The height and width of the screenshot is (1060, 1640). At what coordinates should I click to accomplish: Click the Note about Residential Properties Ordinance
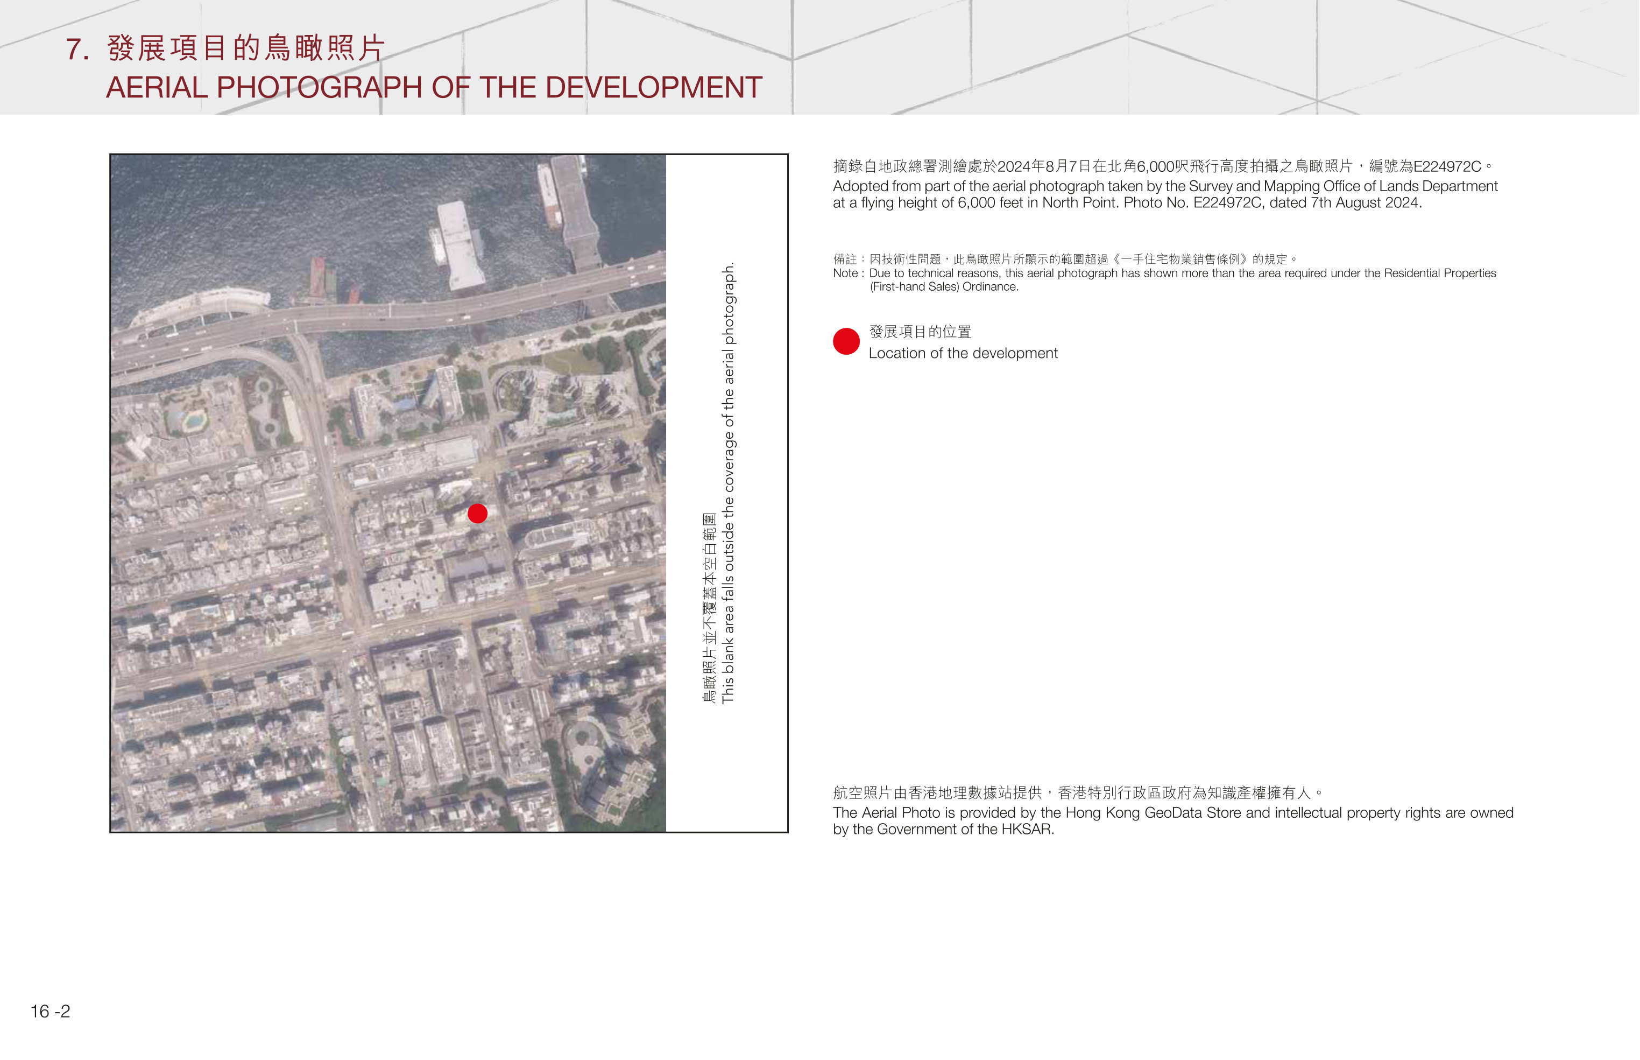(1165, 279)
